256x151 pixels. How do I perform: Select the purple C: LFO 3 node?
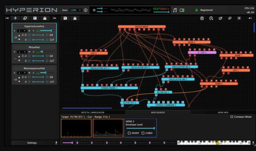[202, 53]
